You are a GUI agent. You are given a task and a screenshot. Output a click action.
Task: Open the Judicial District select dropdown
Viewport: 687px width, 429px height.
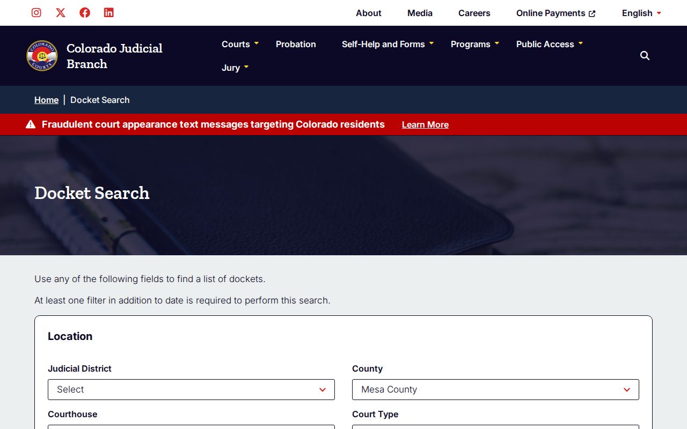tap(191, 389)
